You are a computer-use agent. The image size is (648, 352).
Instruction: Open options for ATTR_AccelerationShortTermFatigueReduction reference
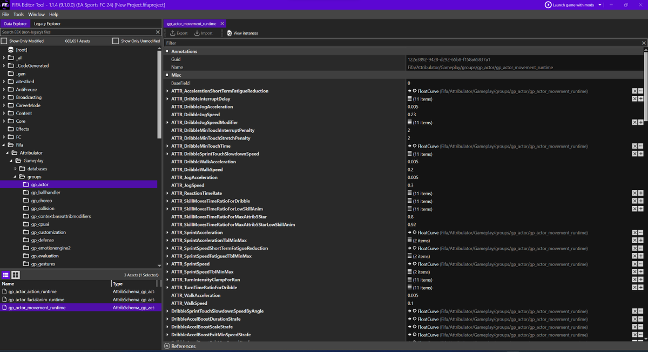[641, 91]
